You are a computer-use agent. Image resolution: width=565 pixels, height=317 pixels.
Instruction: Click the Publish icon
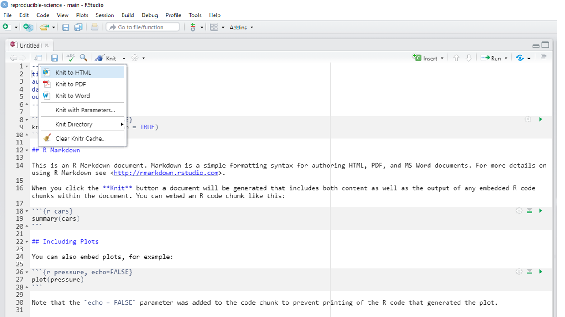coord(520,58)
